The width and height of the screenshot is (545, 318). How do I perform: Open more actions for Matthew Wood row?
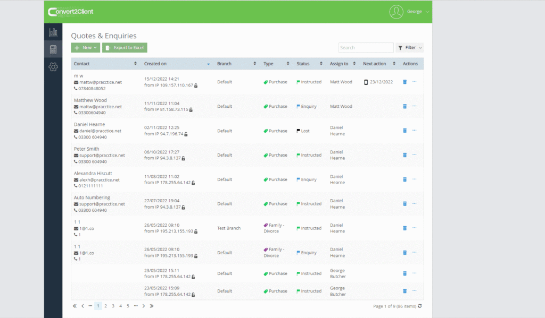coord(414,106)
